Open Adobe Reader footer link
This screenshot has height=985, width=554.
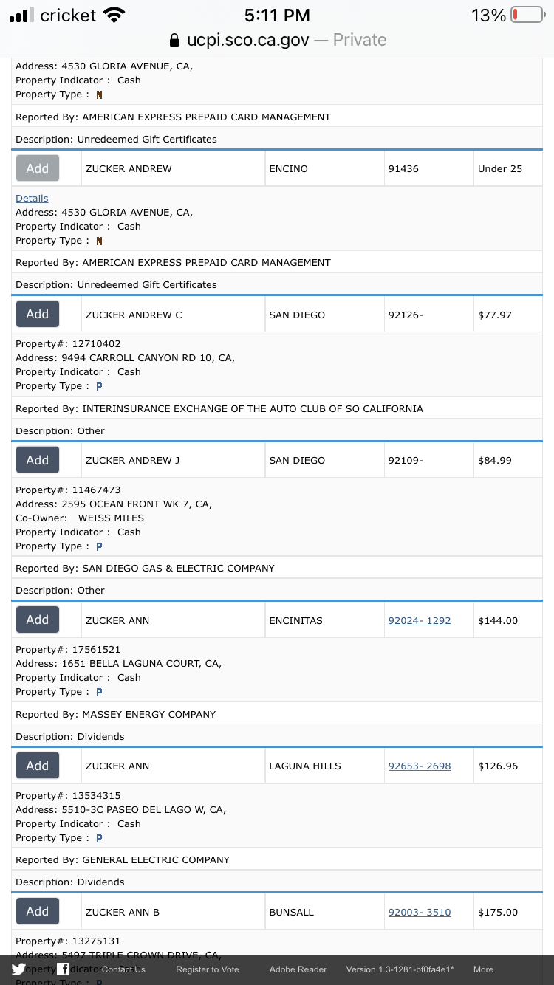point(298,969)
